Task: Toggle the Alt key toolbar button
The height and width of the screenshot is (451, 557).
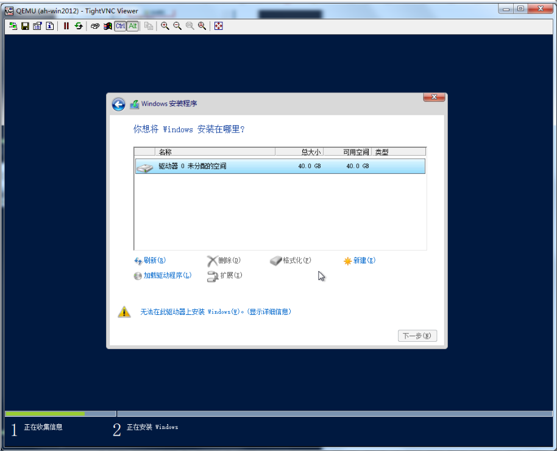Action: 133,26
